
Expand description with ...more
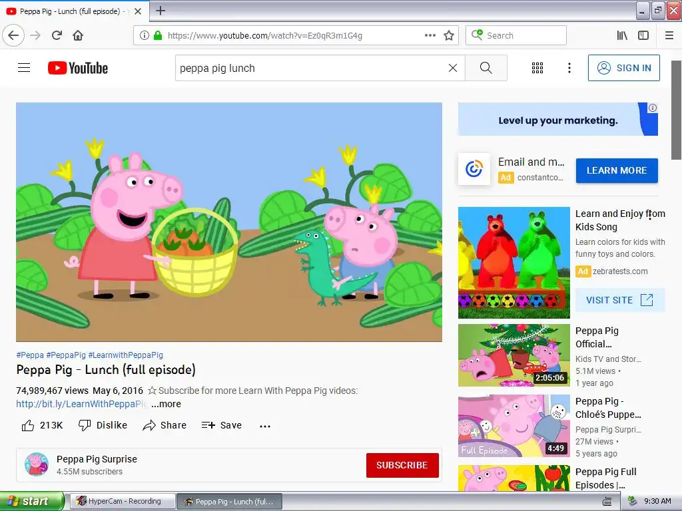pyautogui.click(x=166, y=404)
